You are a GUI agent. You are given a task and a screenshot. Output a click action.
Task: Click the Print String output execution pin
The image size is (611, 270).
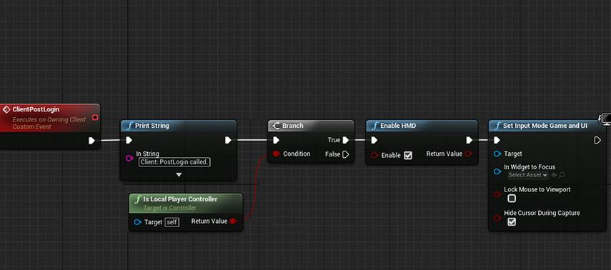(228, 140)
